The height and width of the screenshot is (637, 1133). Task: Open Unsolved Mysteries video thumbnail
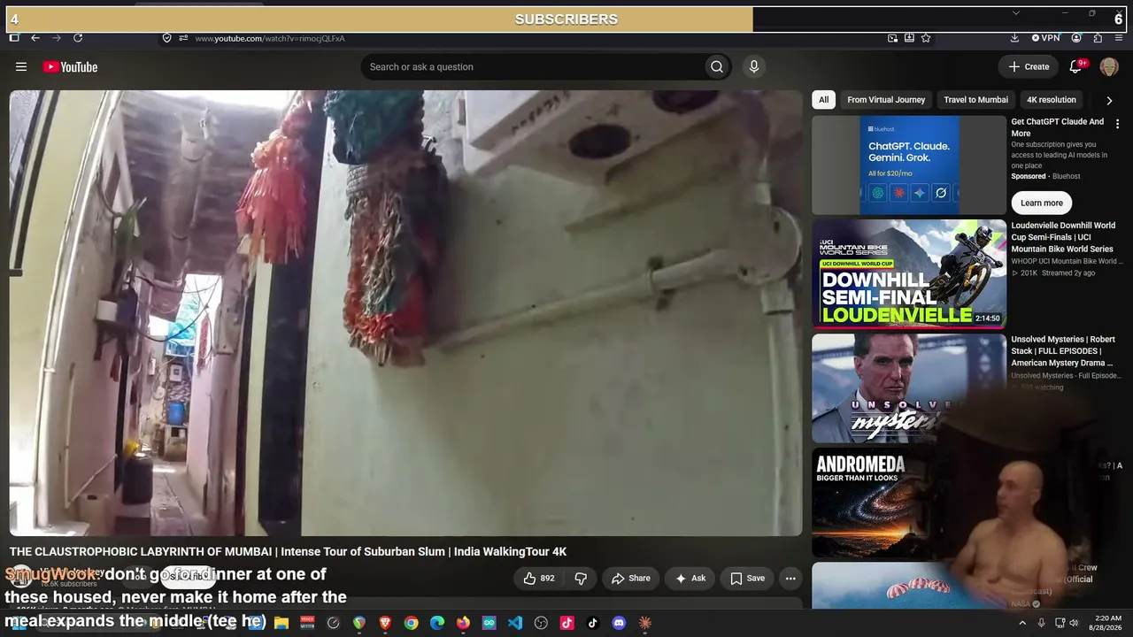909,388
